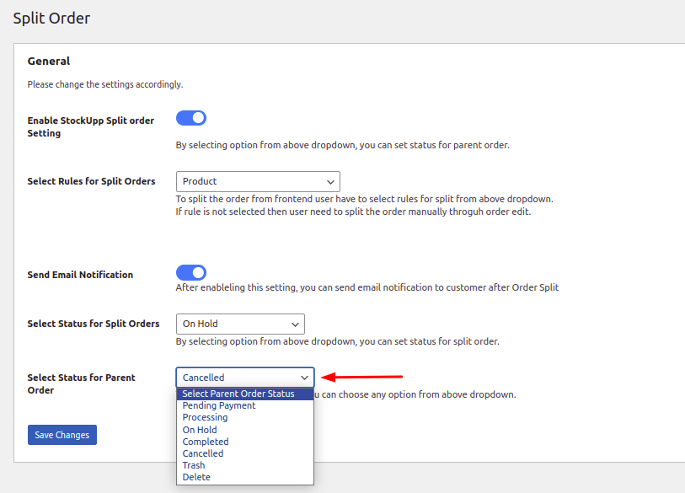Image resolution: width=685 pixels, height=493 pixels.
Task: Open the Select Rules dropdown showing Product
Action: click(x=258, y=181)
